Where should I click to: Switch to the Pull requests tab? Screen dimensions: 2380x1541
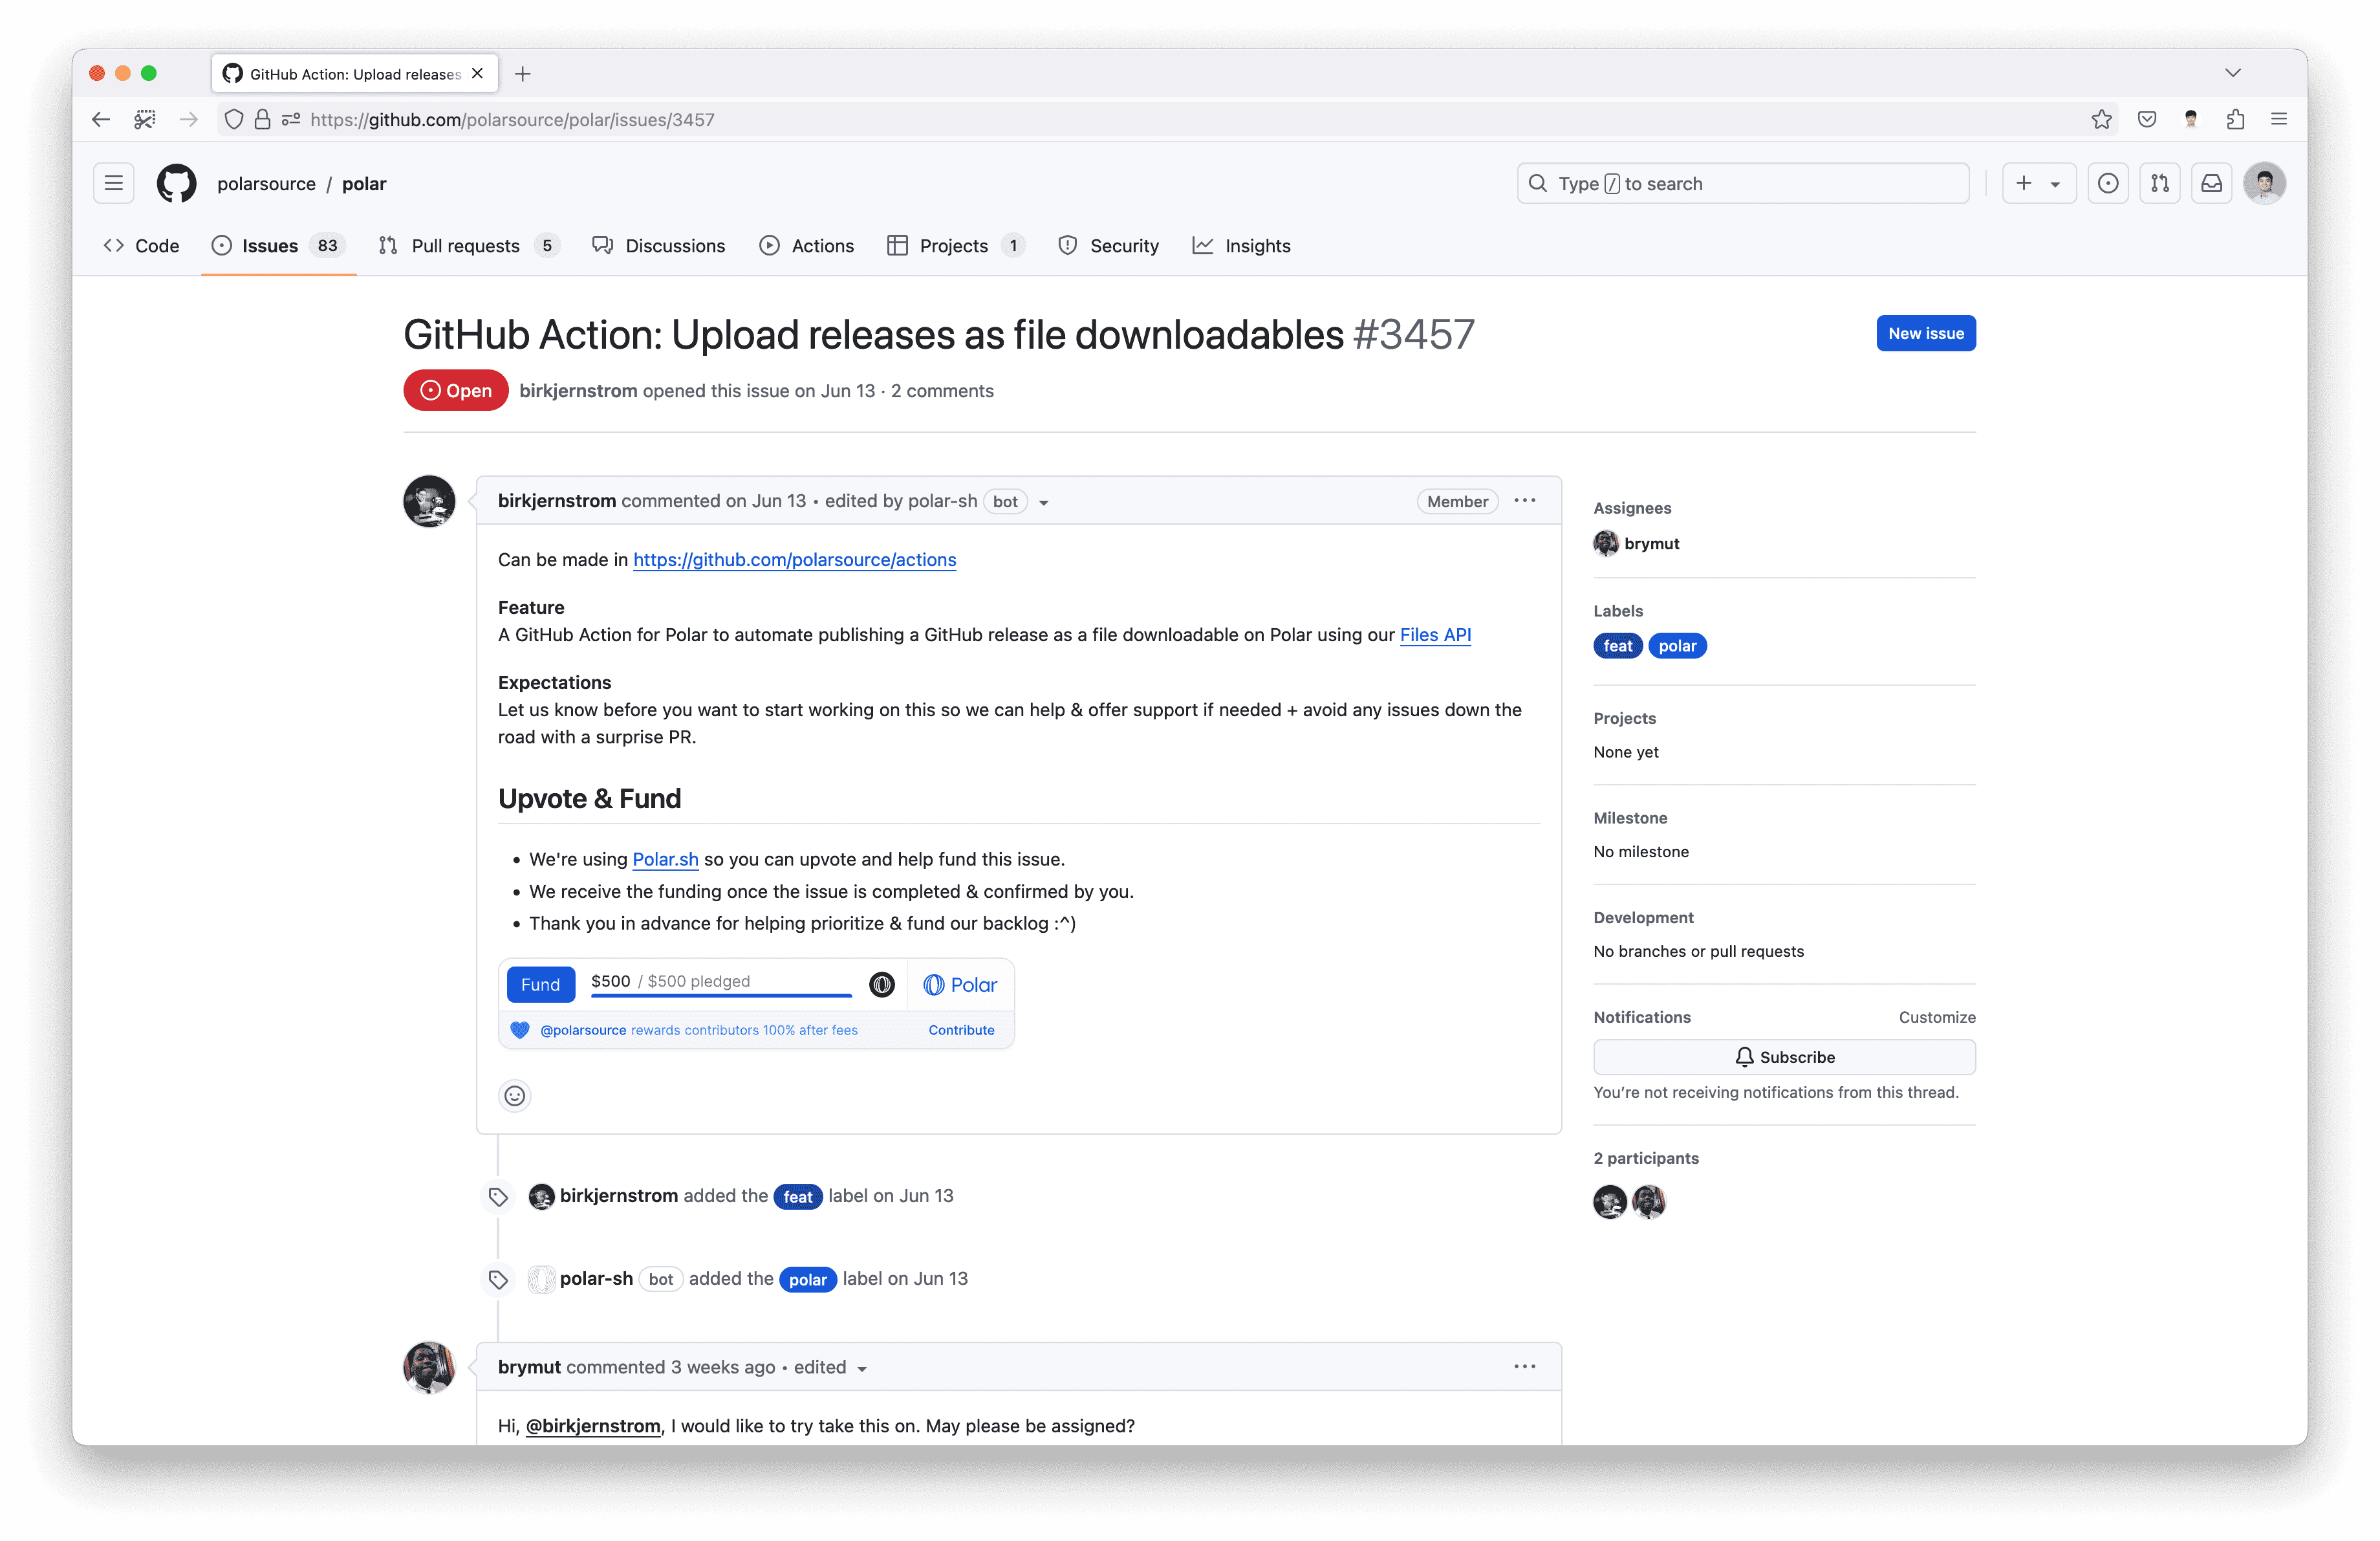pos(466,246)
